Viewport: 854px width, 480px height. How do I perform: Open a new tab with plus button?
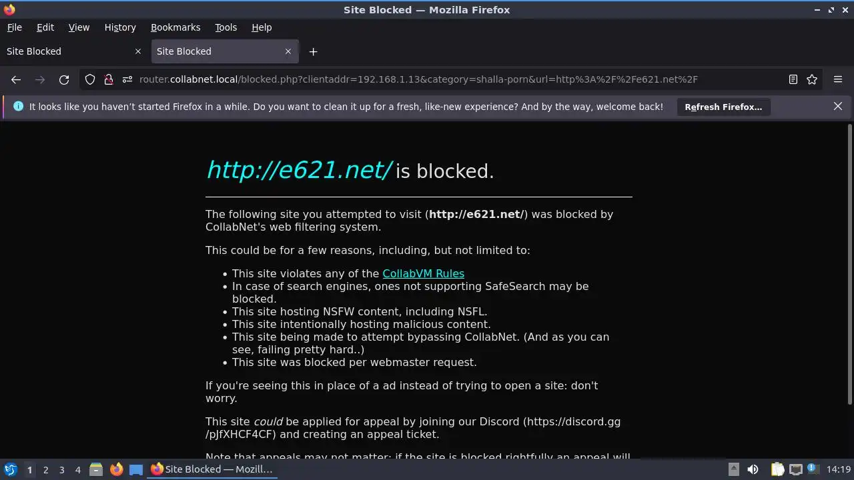(313, 51)
